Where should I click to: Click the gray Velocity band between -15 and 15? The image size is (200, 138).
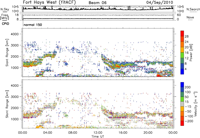pos(182,104)
